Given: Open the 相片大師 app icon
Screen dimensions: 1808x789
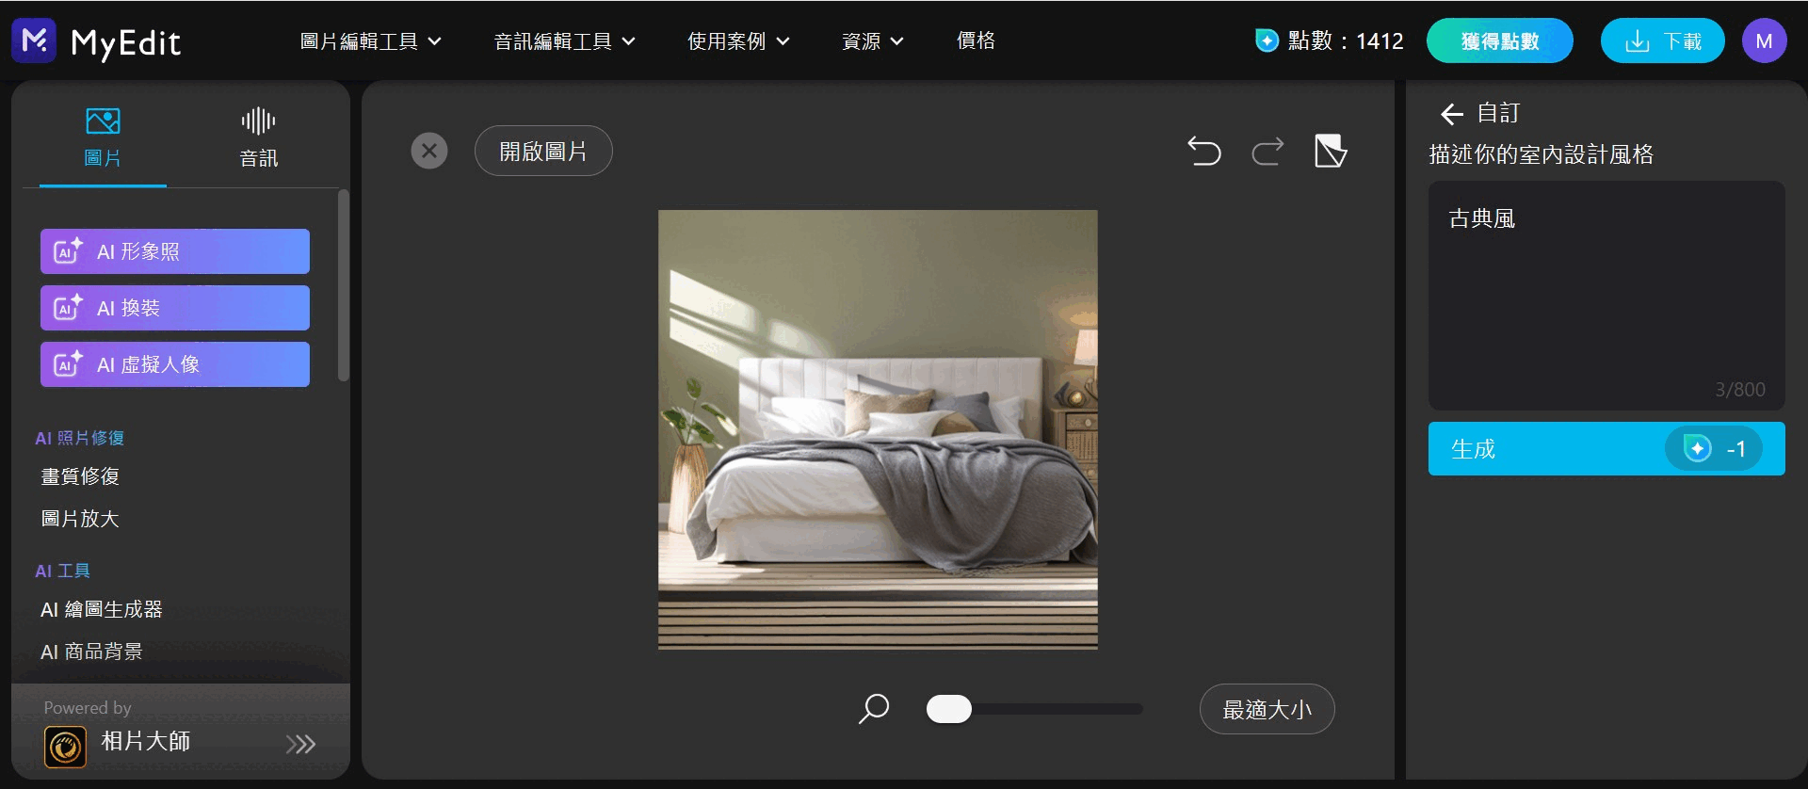Looking at the screenshot, I should click(x=65, y=747).
